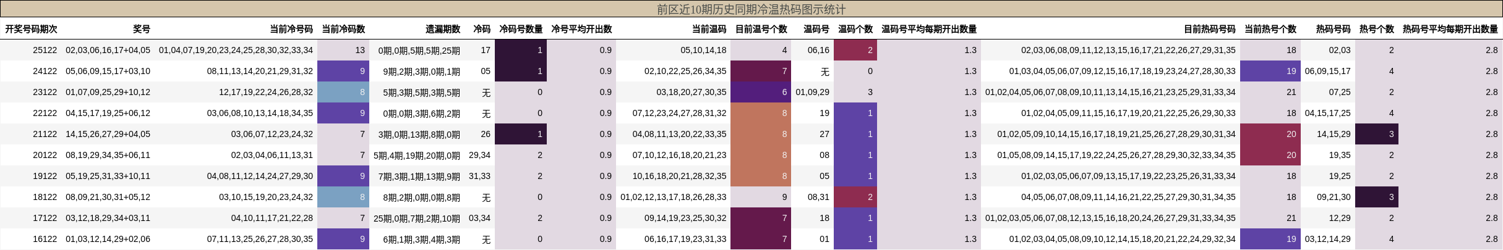Select the 当前热号个数 column header
1503x250 pixels.
pyautogui.click(x=1270, y=29)
